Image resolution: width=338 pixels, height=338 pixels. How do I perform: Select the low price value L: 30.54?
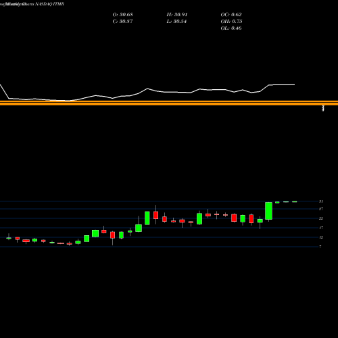pyautogui.click(x=176, y=22)
